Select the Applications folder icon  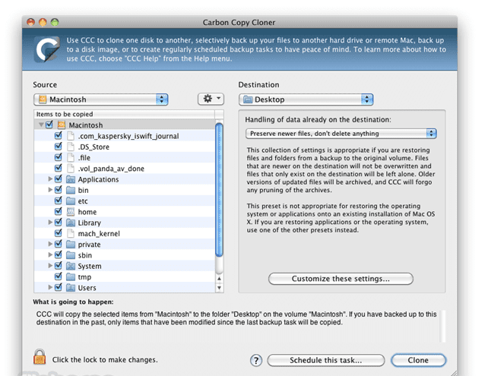click(71, 179)
